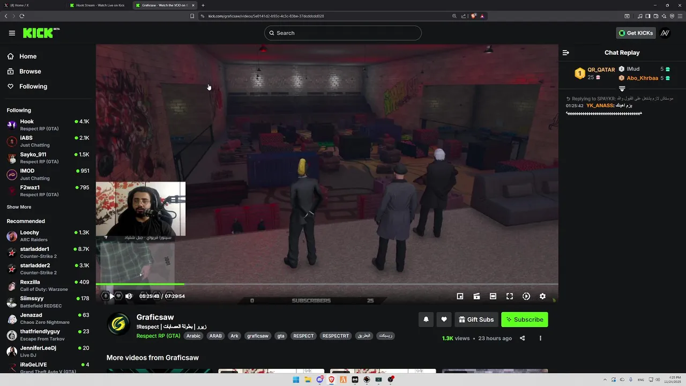Click the Get KICKs button
Viewport: 686px width, 386px height.
pyautogui.click(x=636, y=33)
